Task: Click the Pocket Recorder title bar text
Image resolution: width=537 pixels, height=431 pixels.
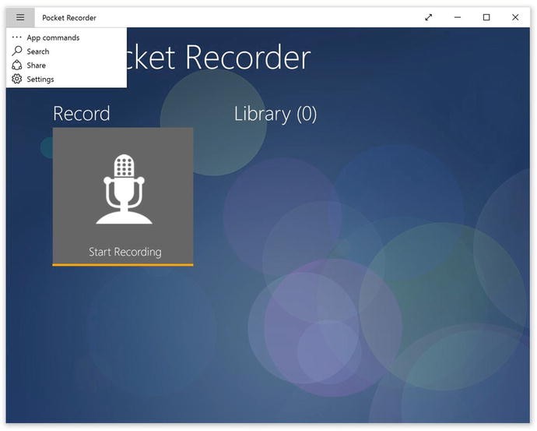Action: click(69, 18)
